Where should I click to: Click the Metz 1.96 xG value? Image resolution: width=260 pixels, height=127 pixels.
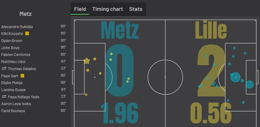tap(119, 113)
